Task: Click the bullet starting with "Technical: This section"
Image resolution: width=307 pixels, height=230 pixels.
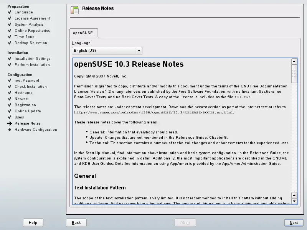Action: pyautogui.click(x=189, y=143)
